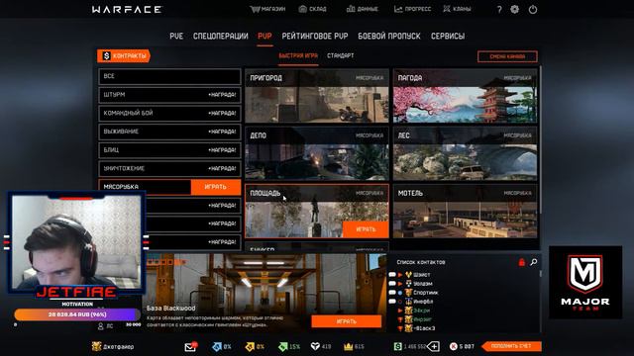This screenshot has height=356, width=634.
Task: Click the WARFACE logo
Action: (127, 9)
